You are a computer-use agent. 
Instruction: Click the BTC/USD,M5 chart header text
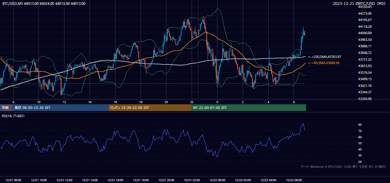pyautogui.click(x=44, y=4)
